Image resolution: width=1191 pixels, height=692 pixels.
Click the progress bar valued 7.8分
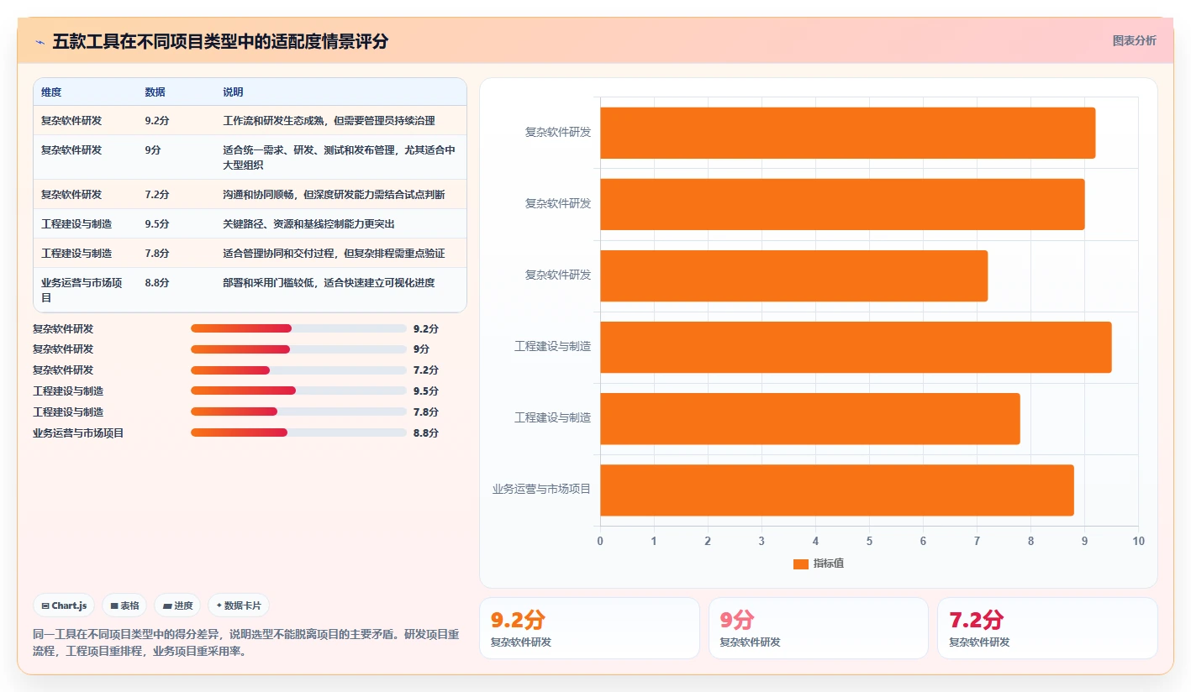click(298, 412)
